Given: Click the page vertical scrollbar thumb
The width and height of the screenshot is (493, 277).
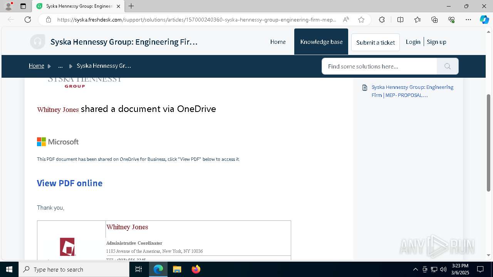Looking at the screenshot, I should [489, 142].
